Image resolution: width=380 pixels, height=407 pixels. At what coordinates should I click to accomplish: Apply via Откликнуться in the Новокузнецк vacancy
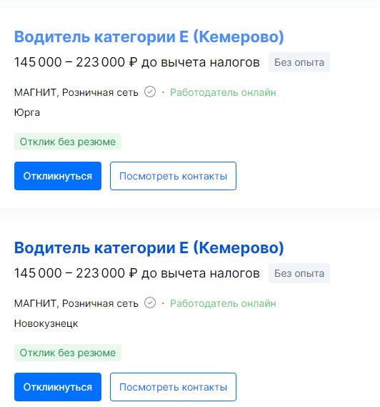pyautogui.click(x=58, y=387)
